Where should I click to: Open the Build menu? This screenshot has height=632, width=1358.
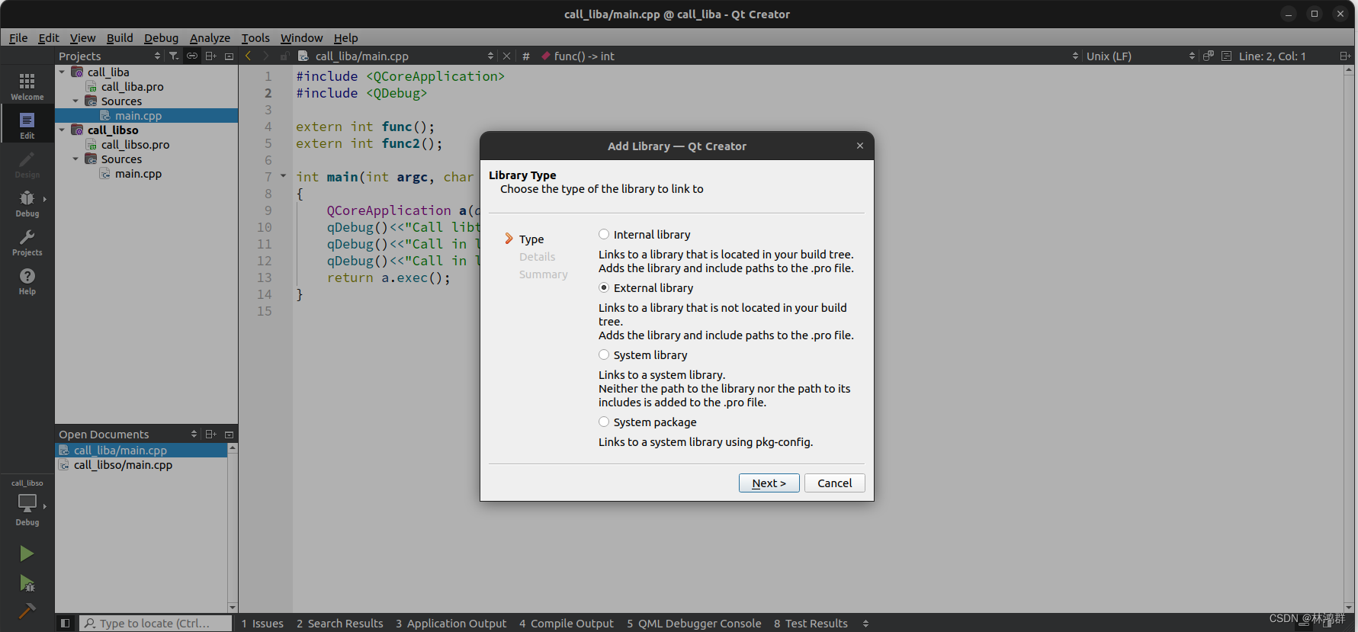coord(120,37)
